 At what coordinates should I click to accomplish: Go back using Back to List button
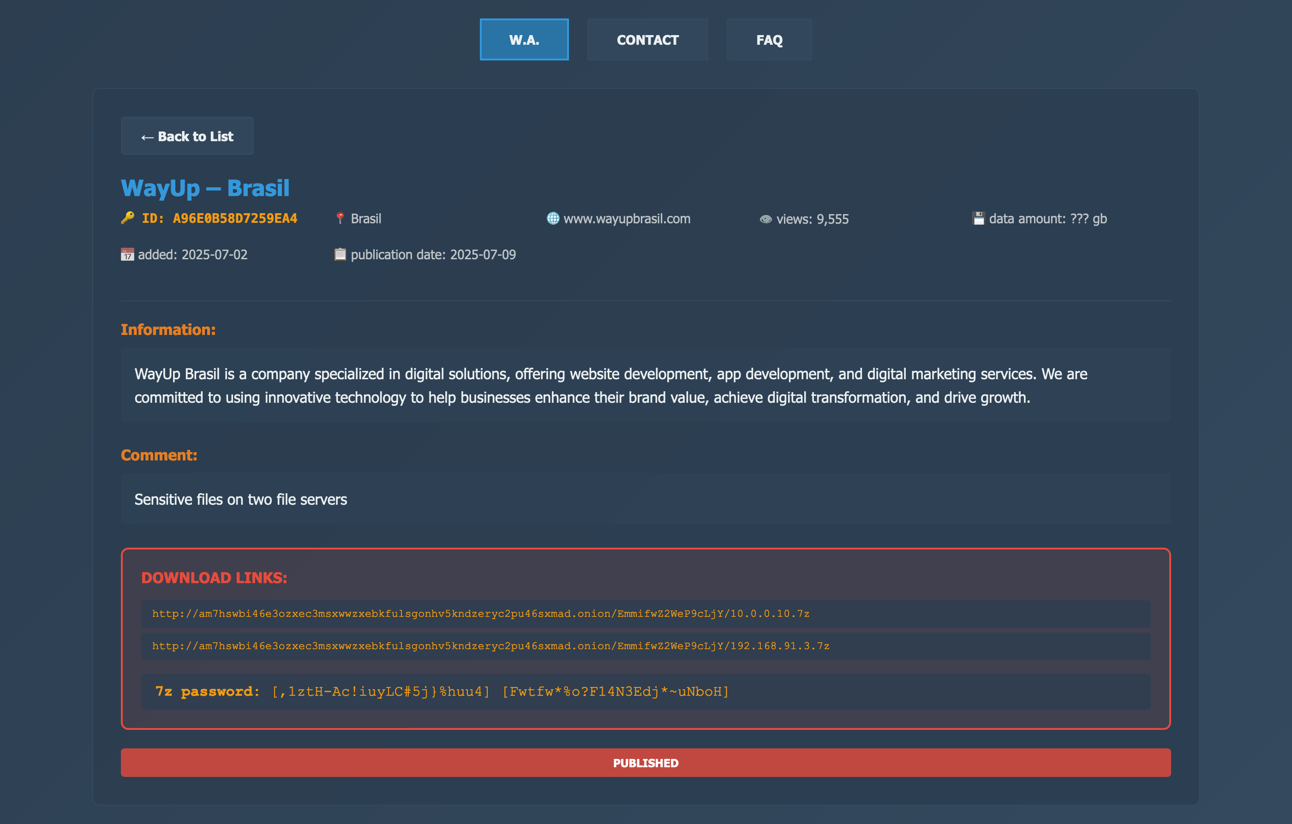tap(187, 136)
